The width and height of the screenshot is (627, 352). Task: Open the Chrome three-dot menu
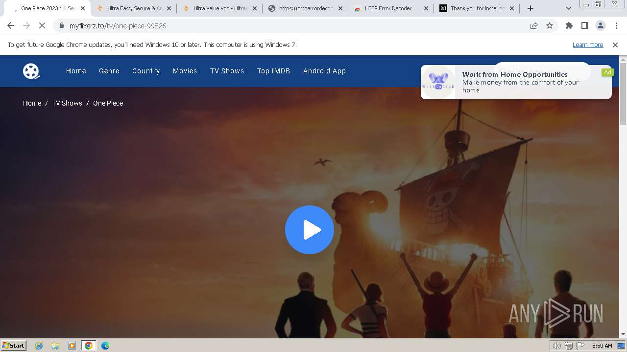click(x=616, y=25)
